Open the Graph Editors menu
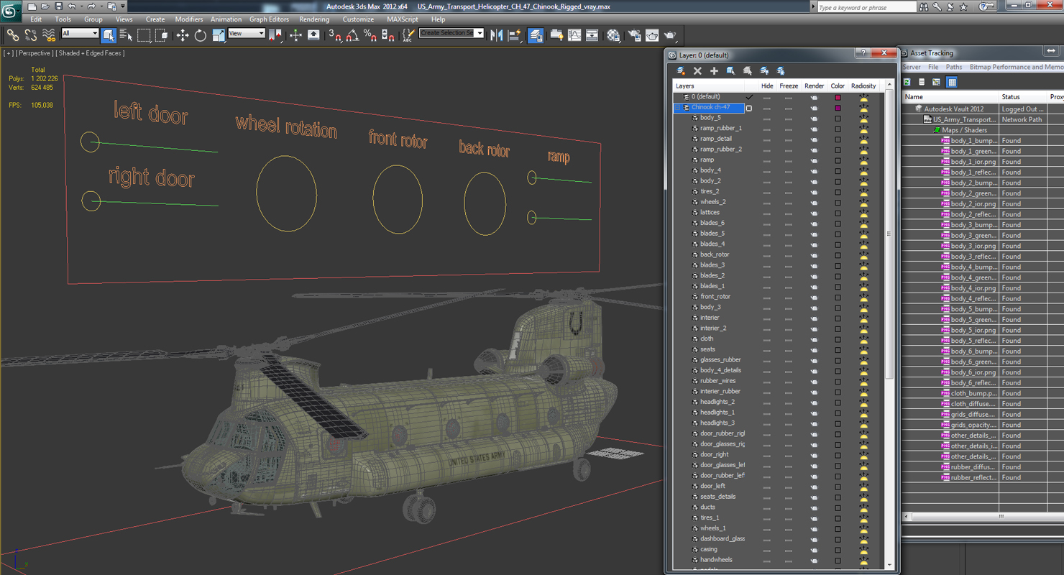The image size is (1064, 575). point(269,19)
